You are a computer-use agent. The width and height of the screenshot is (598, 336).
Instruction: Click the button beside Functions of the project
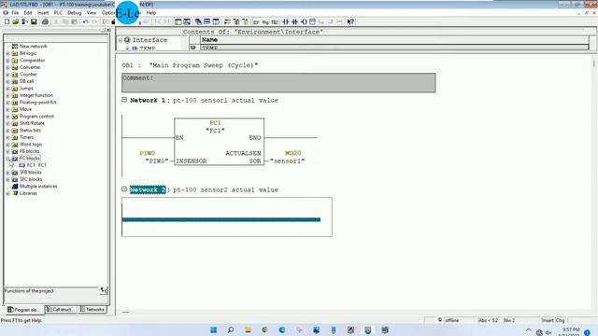pos(104,290)
